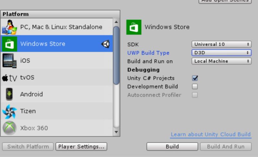The width and height of the screenshot is (258, 157).
Task: Click the PC, Mac & Linux Standalone text
Action: (x=61, y=27)
